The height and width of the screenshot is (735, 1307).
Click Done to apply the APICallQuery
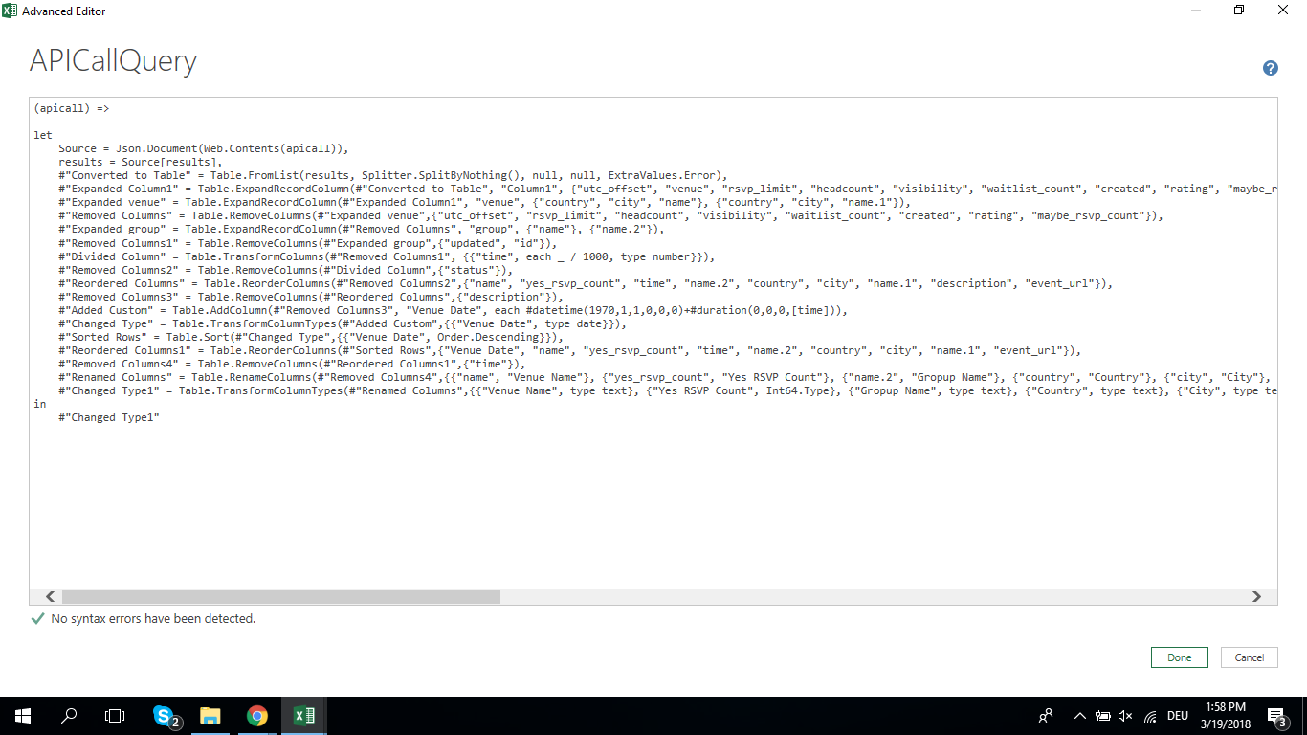point(1179,657)
